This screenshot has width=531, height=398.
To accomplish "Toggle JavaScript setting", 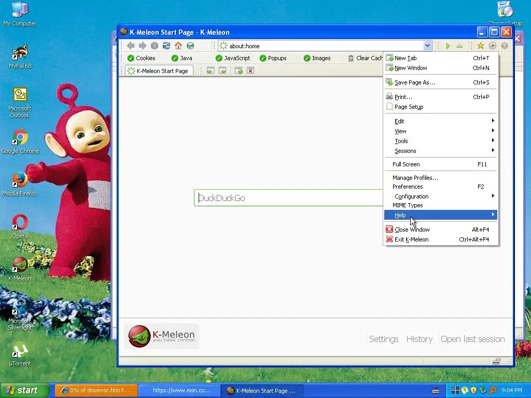I will (x=233, y=58).
